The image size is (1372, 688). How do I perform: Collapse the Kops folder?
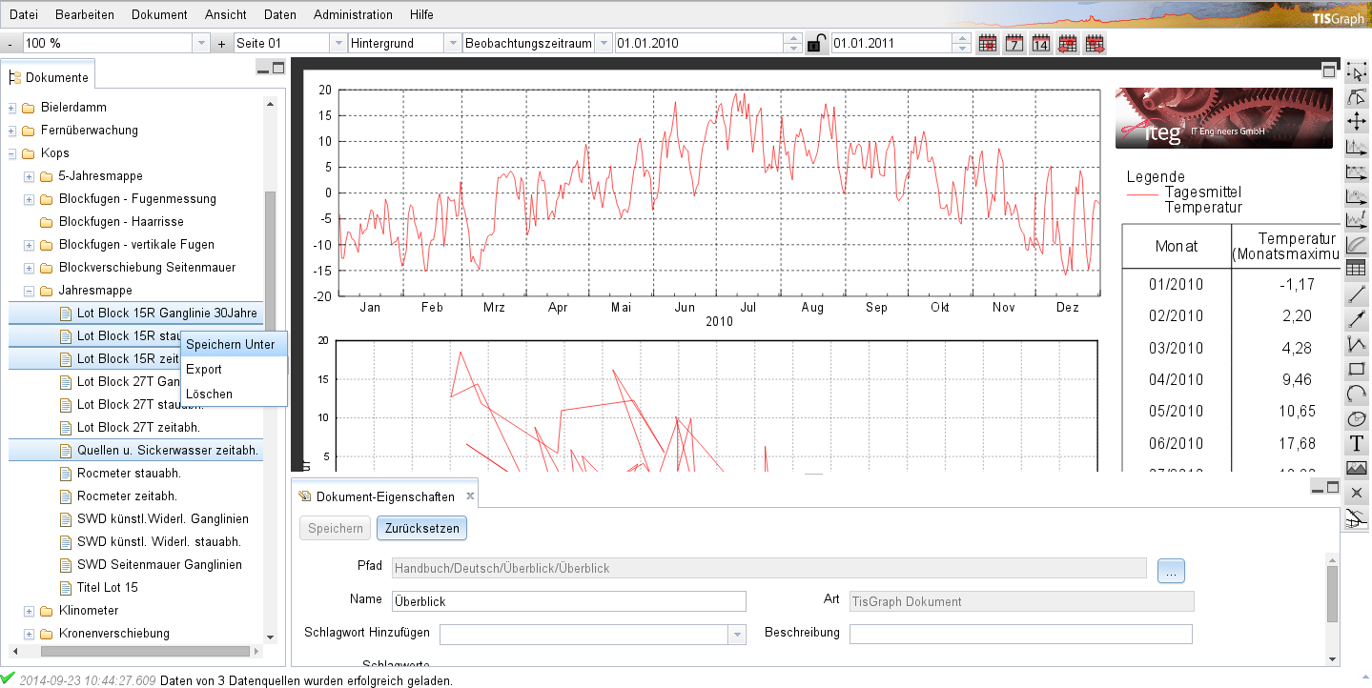pos(12,153)
